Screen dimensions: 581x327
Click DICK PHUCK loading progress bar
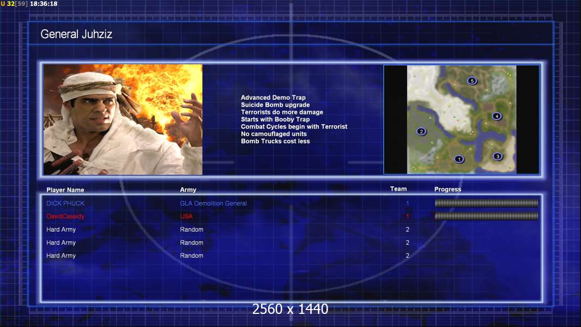[x=486, y=203]
